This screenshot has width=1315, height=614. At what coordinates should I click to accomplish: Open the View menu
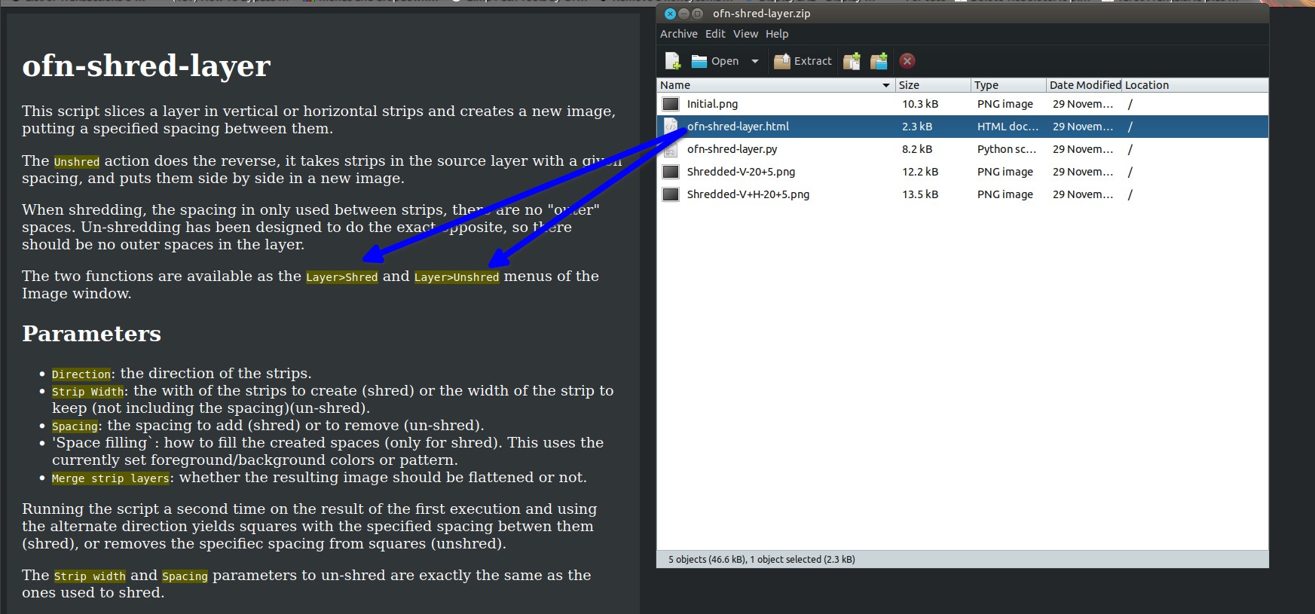tap(745, 34)
